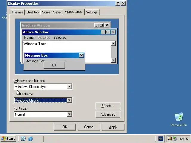Open the Screen Saver tab
This screenshot has height=143, width=191.
tap(52, 12)
